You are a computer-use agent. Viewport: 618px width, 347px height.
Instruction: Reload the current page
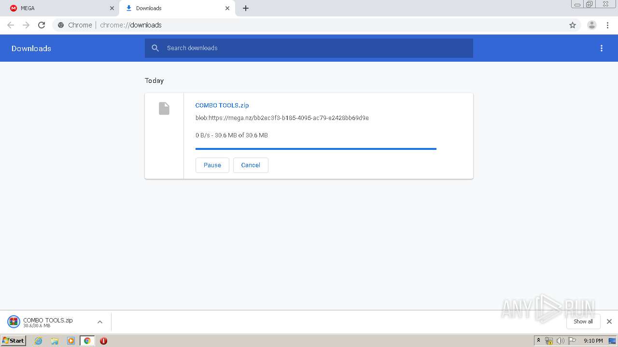click(42, 25)
